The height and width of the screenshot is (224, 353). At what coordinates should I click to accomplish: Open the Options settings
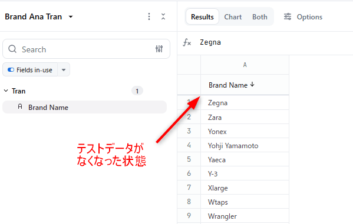(x=303, y=17)
